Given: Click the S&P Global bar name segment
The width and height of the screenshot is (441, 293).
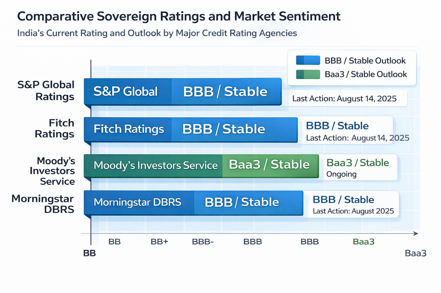Looking at the screenshot, I should pyautogui.click(x=128, y=91).
